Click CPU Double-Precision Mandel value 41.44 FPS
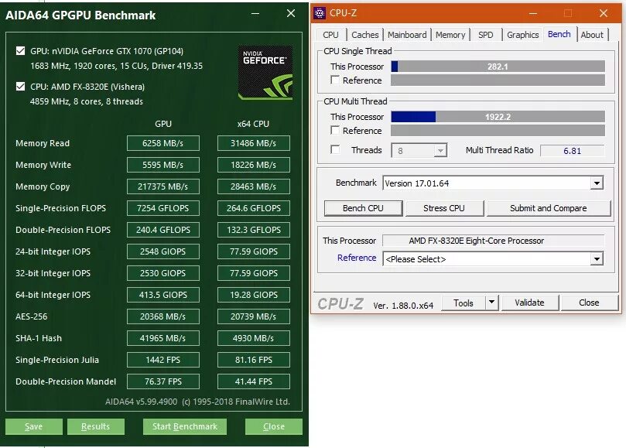 [254, 381]
